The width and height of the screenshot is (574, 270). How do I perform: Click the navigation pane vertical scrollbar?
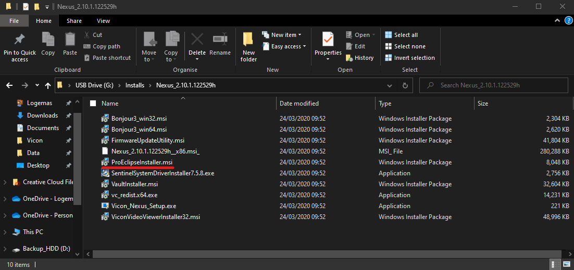coord(77,159)
